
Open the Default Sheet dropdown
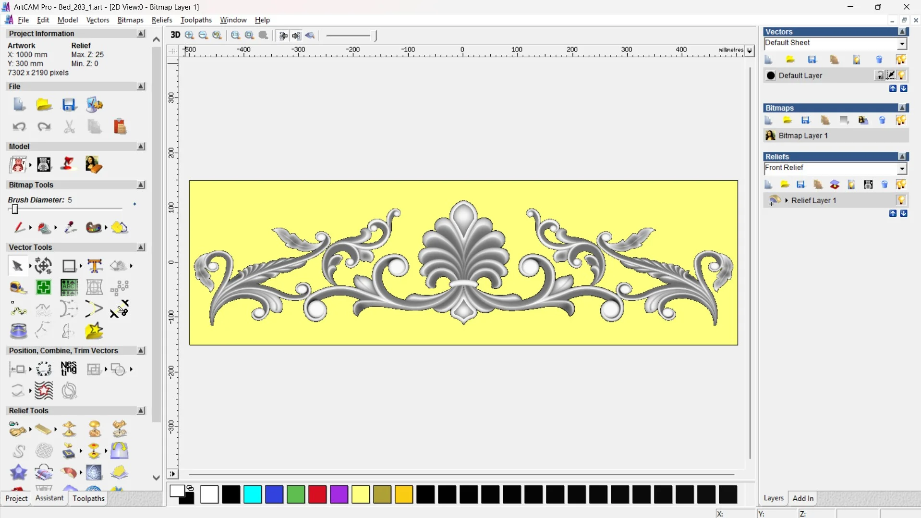click(902, 44)
